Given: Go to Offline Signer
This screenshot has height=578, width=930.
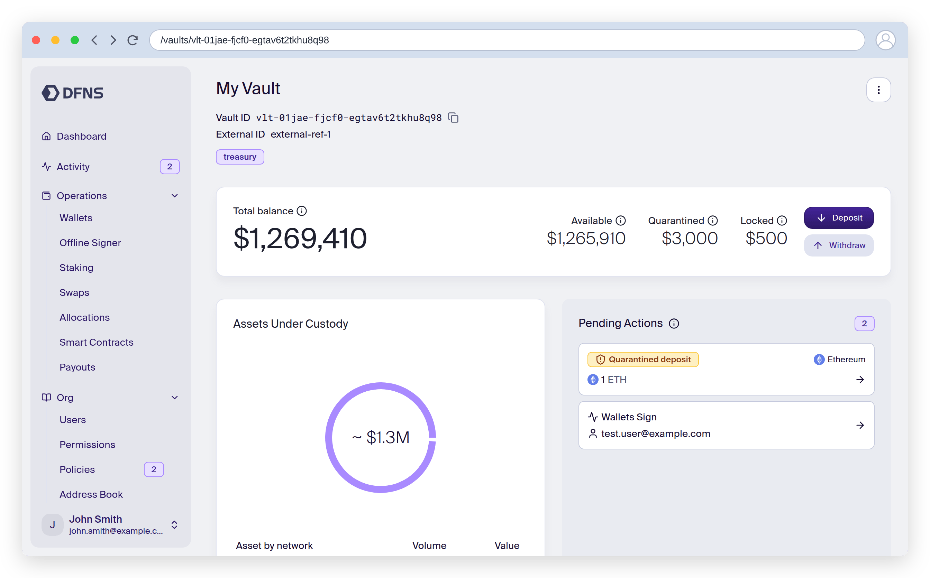Looking at the screenshot, I should coord(90,243).
